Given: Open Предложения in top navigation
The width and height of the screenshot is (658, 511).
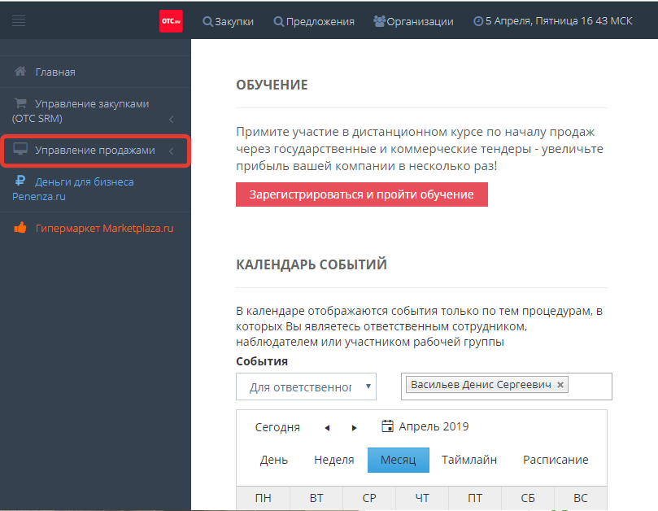Looking at the screenshot, I should click(x=314, y=22).
